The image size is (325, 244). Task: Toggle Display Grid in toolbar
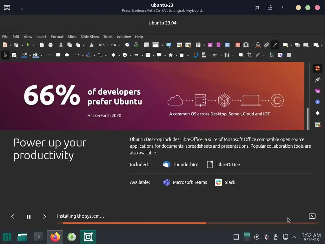pos(147,45)
